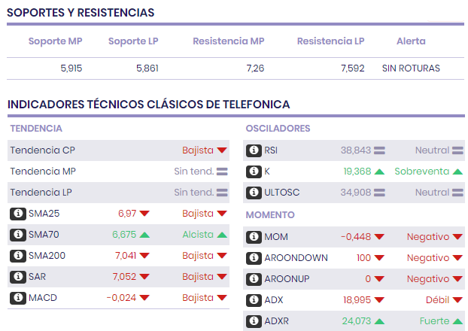
Task: Click the info icon beside SMA25
Action: point(18,214)
